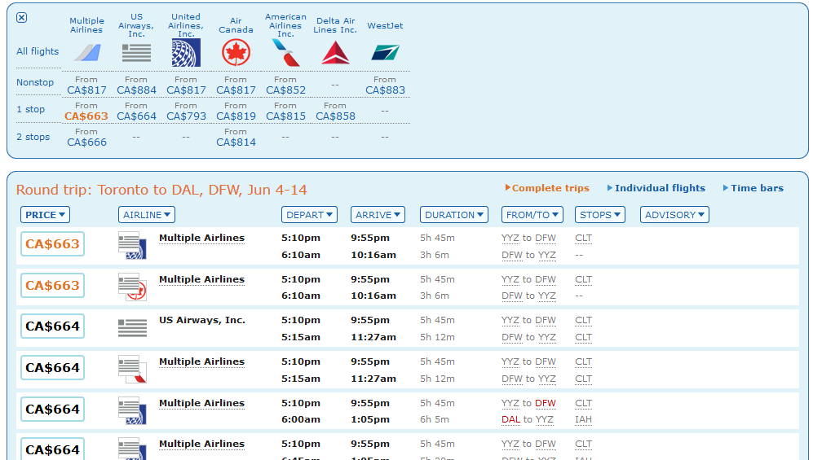Select American Airlines nonstop CA$852
Viewport: 813px width, 460px height.
click(x=285, y=90)
